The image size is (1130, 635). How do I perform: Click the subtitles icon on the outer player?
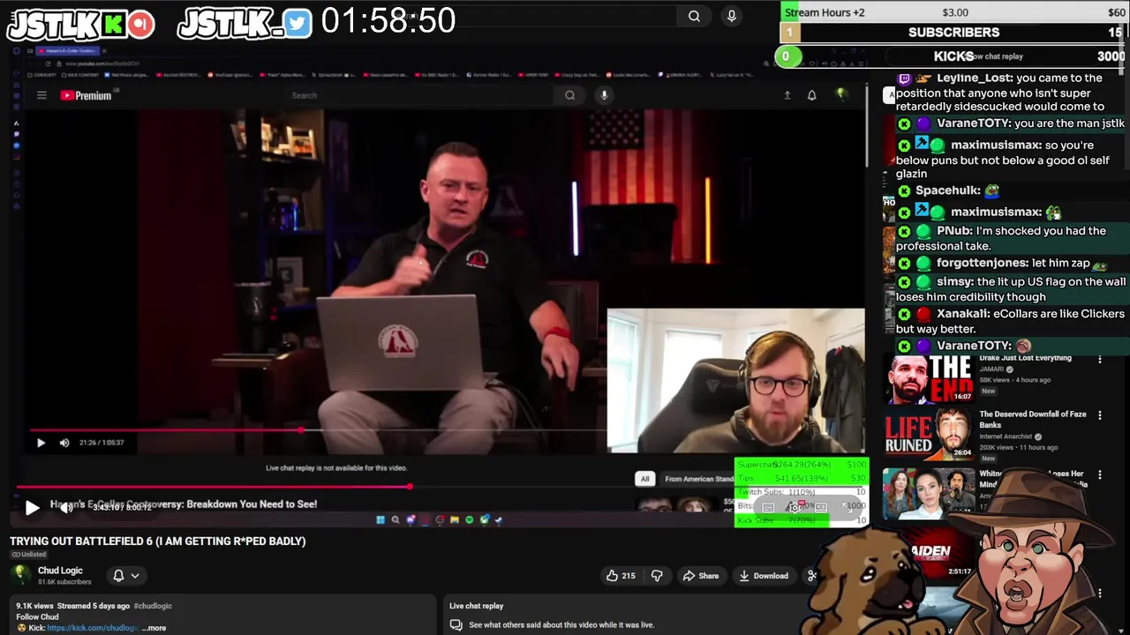coord(768,507)
